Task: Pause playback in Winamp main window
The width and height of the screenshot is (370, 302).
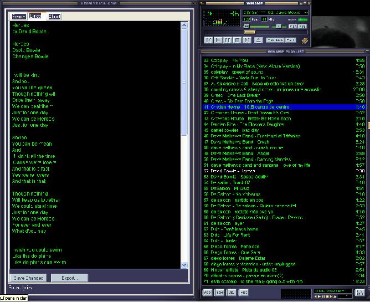Action: pos(228,40)
